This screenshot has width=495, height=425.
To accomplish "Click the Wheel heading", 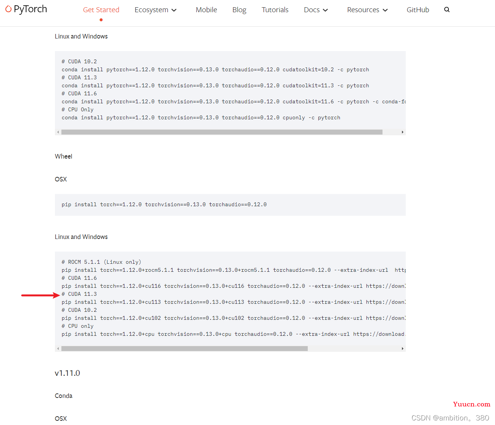I will point(63,156).
